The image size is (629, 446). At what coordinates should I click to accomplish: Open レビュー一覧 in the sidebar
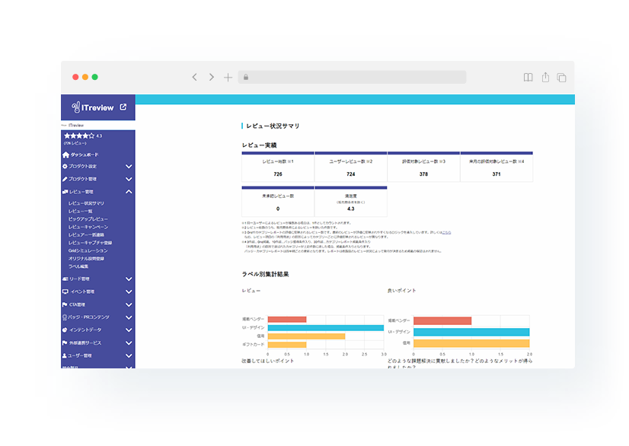coord(81,212)
